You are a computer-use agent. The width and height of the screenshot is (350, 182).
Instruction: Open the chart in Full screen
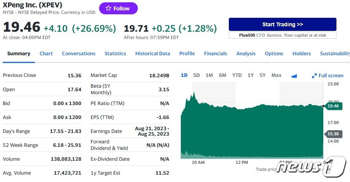coord(328,76)
